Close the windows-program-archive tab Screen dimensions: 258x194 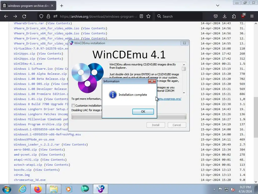pos(52,6)
